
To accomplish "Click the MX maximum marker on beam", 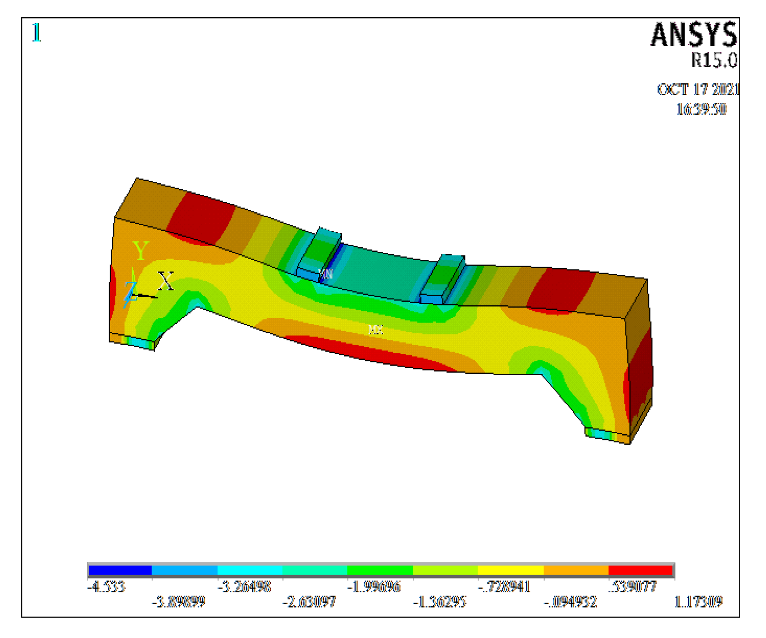I will 376,329.
